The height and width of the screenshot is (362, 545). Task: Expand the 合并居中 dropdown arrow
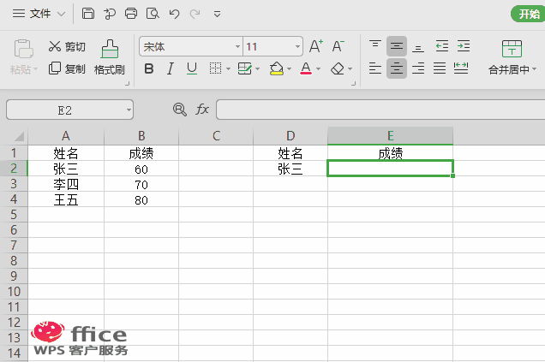pyautogui.click(x=534, y=69)
